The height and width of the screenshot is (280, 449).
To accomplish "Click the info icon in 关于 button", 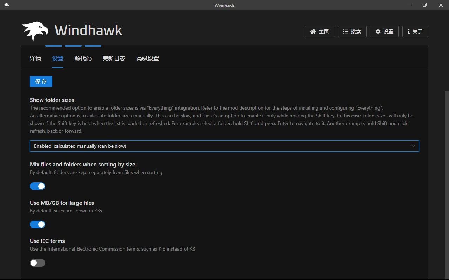I will pos(409,31).
